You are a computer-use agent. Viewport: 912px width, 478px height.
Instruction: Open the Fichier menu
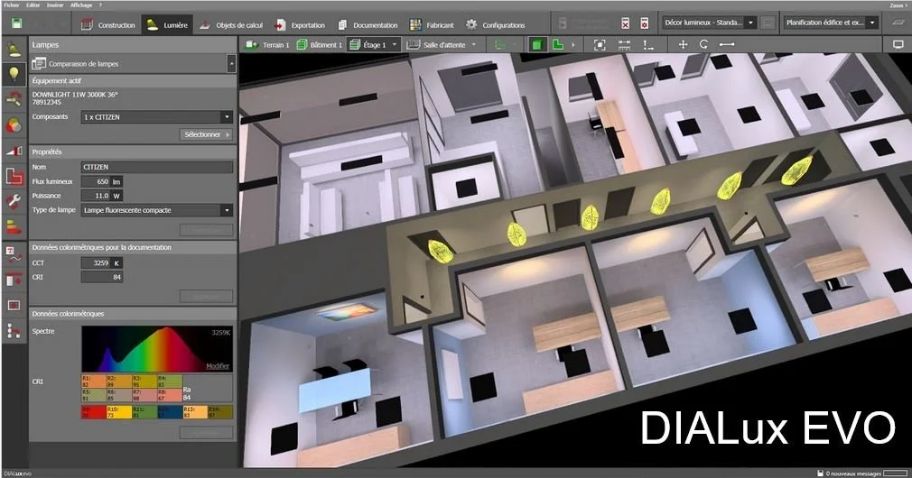(12, 5)
